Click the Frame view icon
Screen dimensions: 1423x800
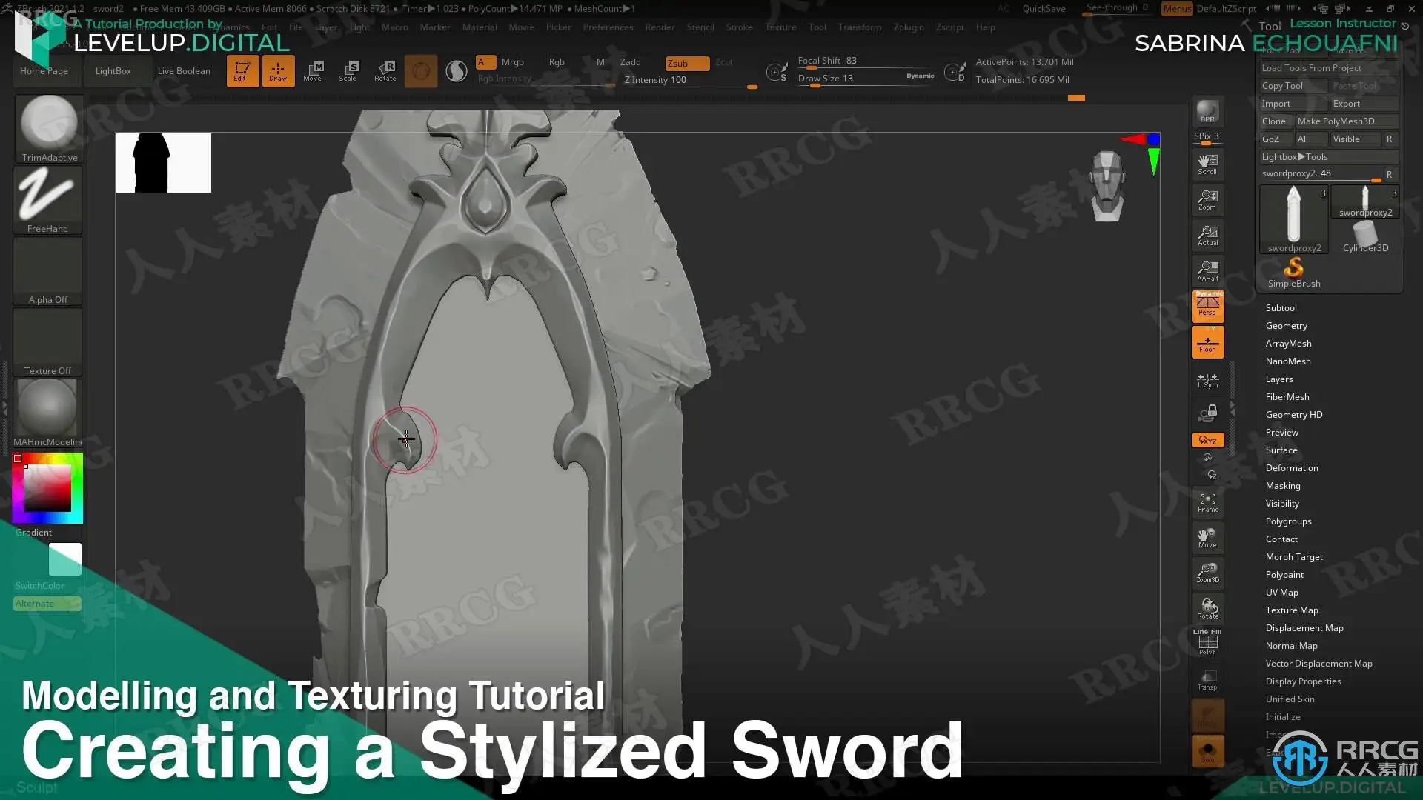coord(1207,502)
